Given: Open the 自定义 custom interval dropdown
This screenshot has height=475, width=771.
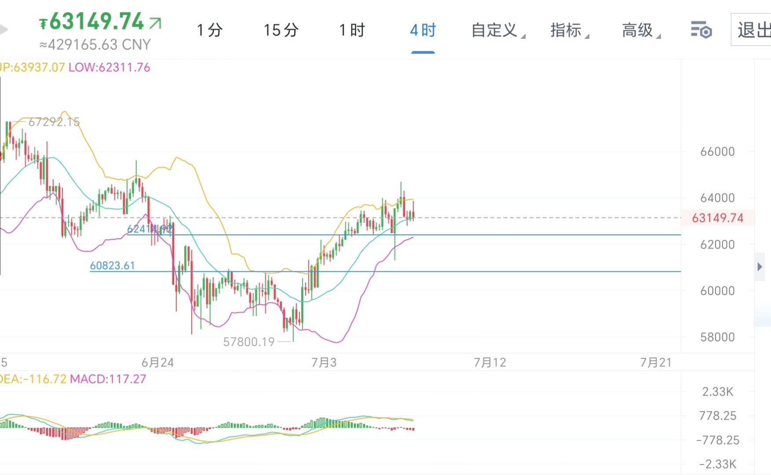Looking at the screenshot, I should coord(498,30).
